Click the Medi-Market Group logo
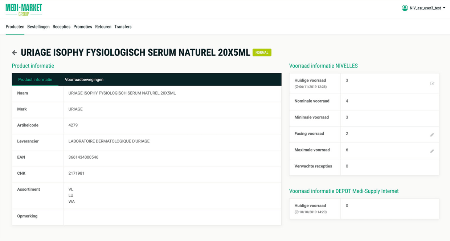 tap(23, 9)
